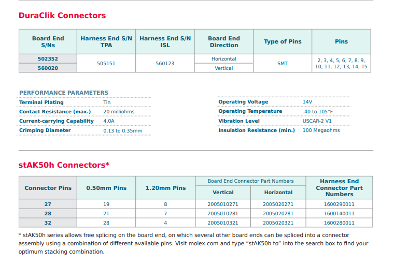Click the SMT pin type cell
Image resolution: width=394 pixels, height=266 pixels.
[x=283, y=64]
